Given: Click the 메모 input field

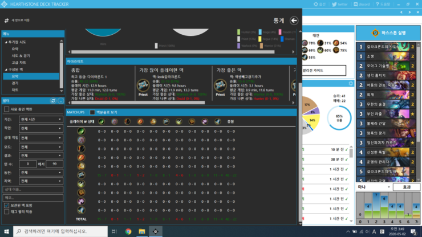Looking at the screenshot, I should tap(33, 198).
